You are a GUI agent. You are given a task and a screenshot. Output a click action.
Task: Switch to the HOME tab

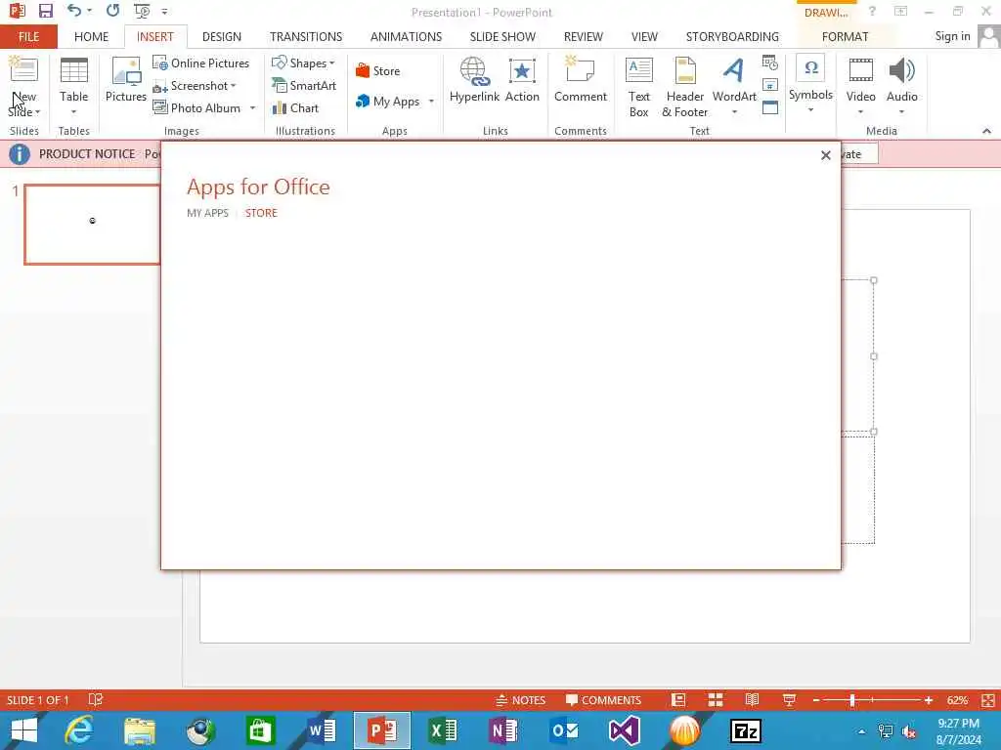(91, 36)
